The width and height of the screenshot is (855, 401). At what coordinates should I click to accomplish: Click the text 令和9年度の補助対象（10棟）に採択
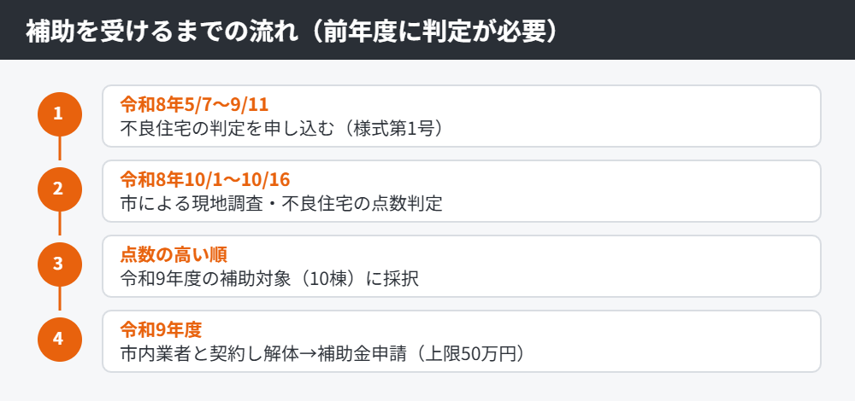(269, 279)
